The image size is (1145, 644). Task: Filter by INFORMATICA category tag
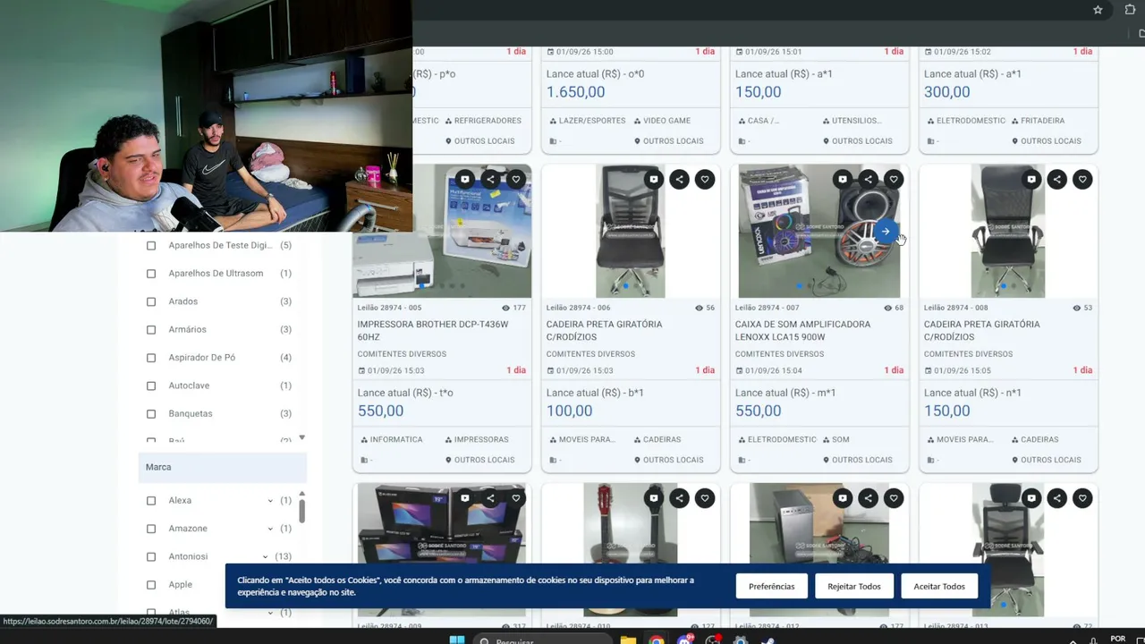(391, 440)
